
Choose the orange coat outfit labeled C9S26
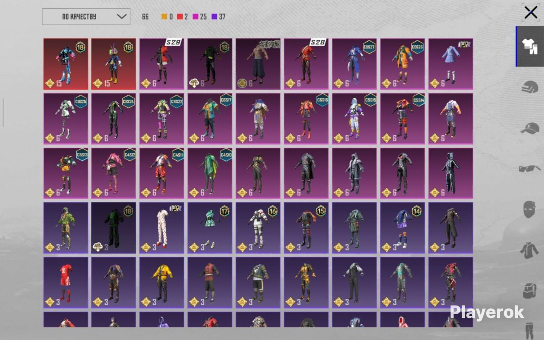[x=402, y=64]
